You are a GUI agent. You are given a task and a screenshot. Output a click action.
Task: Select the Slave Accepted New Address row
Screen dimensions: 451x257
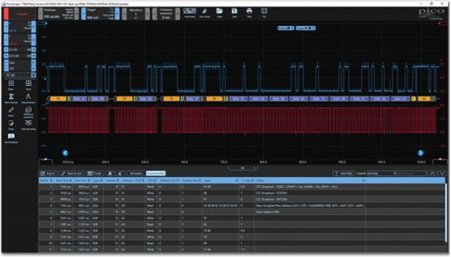point(242,206)
